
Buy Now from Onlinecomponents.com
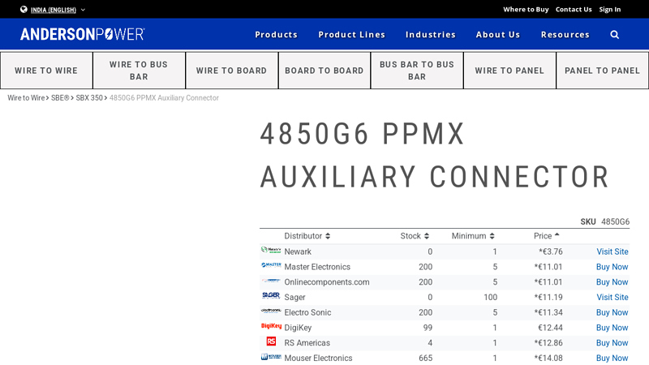612,281
